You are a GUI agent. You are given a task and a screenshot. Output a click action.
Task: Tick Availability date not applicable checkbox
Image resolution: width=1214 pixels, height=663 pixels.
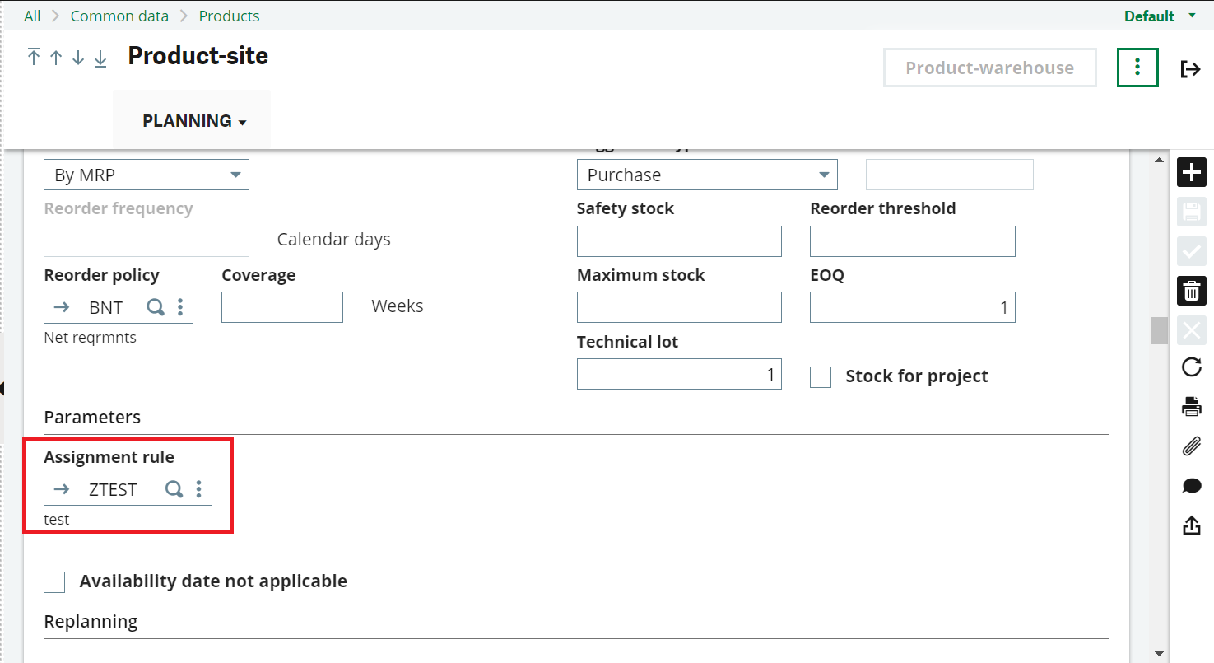pos(54,581)
